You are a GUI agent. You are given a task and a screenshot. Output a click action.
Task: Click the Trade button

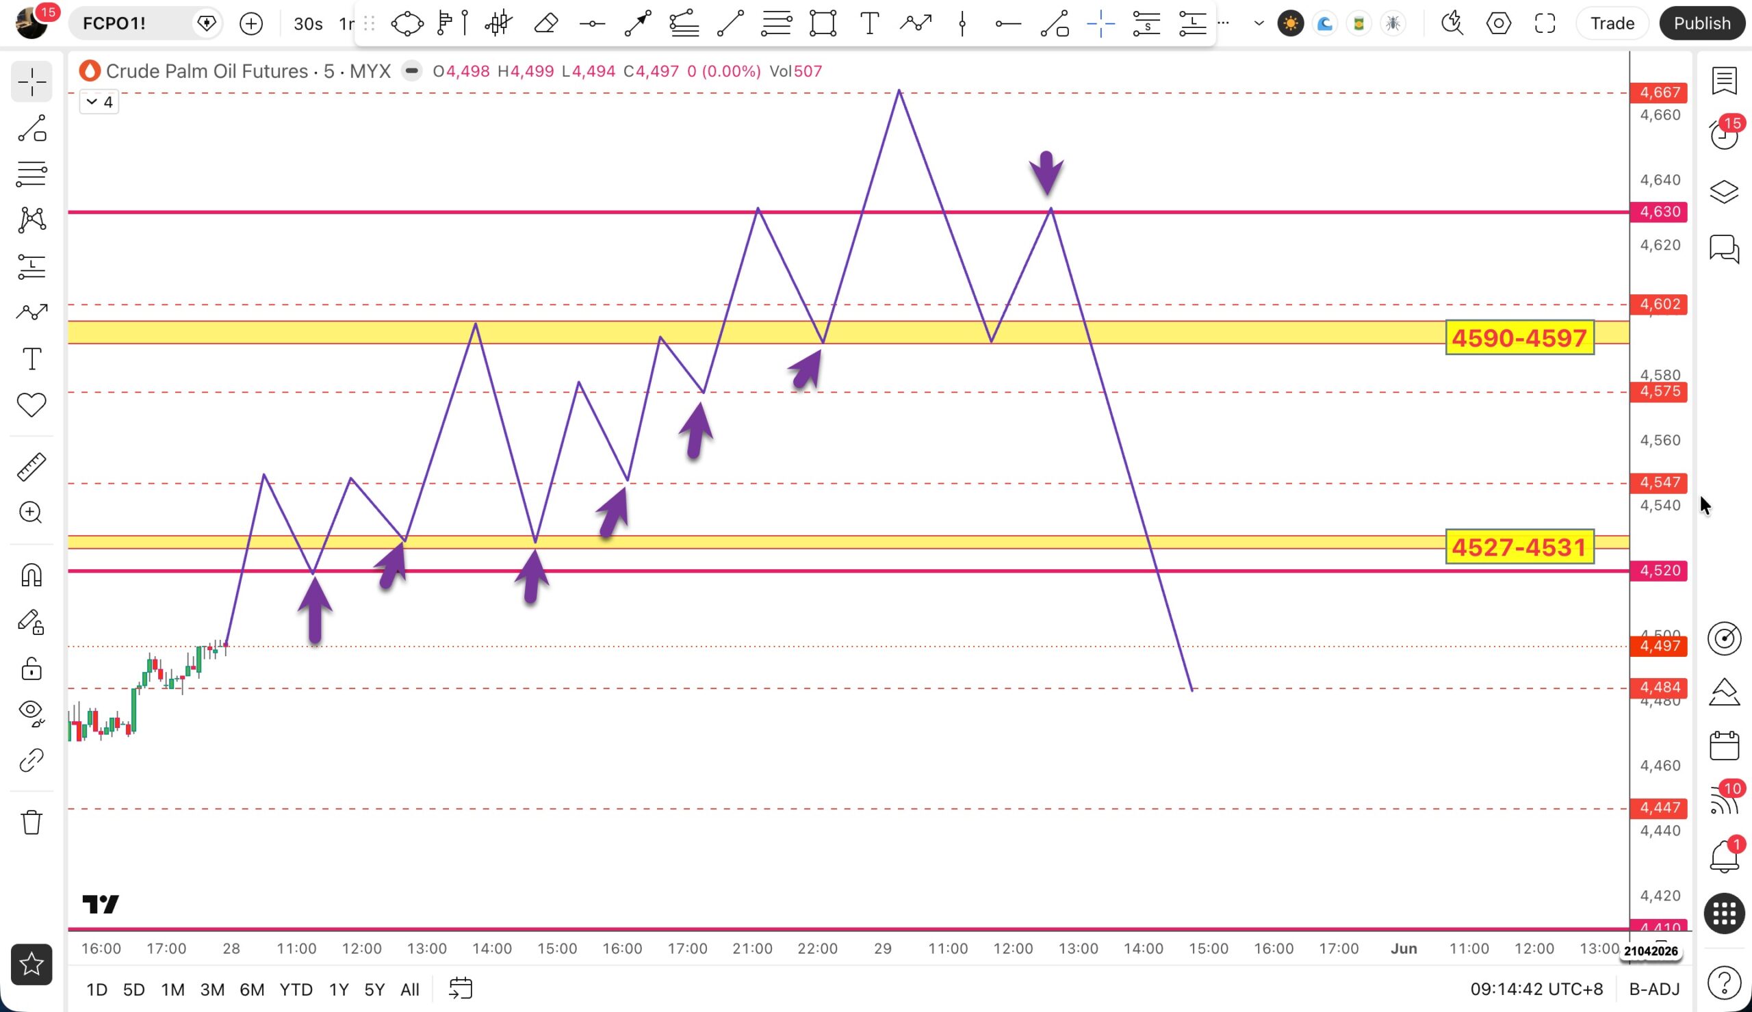(x=1612, y=24)
